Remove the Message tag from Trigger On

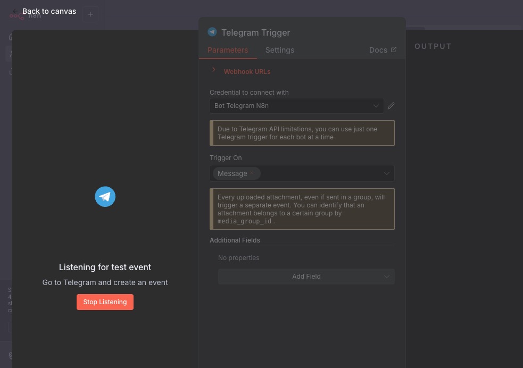tap(252, 173)
